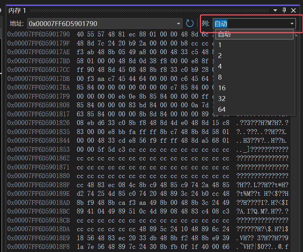Click address row 0x00007FF6D5901817
The width and height of the screenshot is (303, 252).
tap(39, 114)
